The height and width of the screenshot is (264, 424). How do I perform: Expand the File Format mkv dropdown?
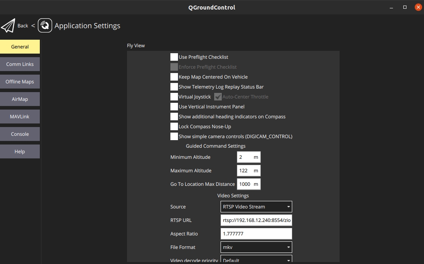(x=256, y=247)
